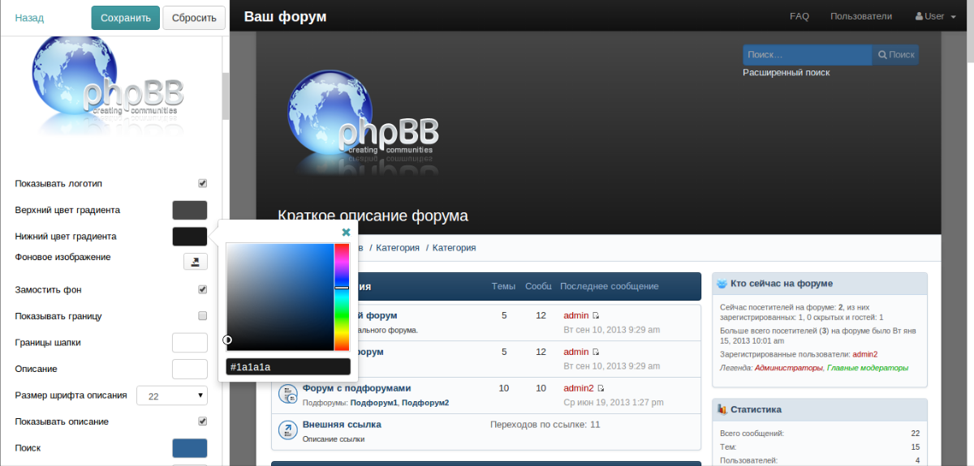Screen dimensions: 974x466
Task: Click the Темы column header
Action: click(x=503, y=286)
